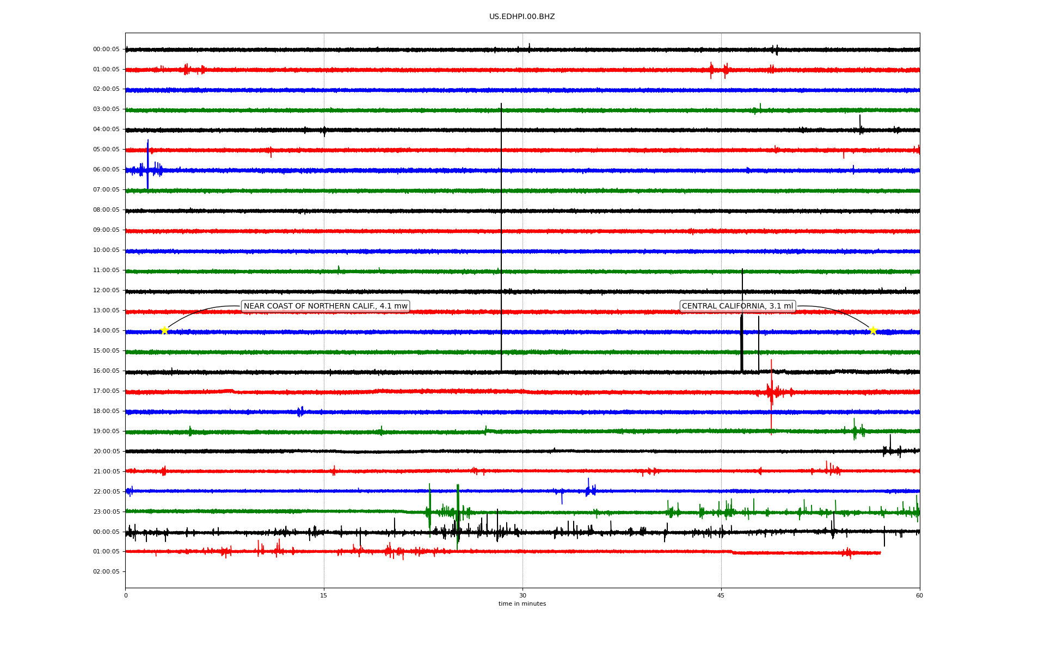Image resolution: width=1045 pixels, height=653 pixels.
Task: Click the 14:00:05 row time label
Action: point(106,331)
